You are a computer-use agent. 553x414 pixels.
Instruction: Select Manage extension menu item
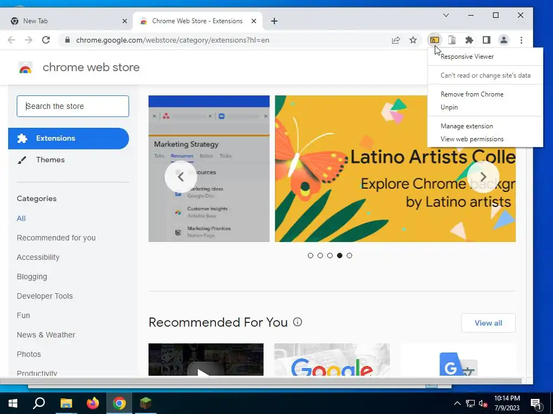tap(485, 126)
